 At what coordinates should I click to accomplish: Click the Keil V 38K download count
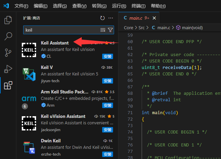coord(107,68)
